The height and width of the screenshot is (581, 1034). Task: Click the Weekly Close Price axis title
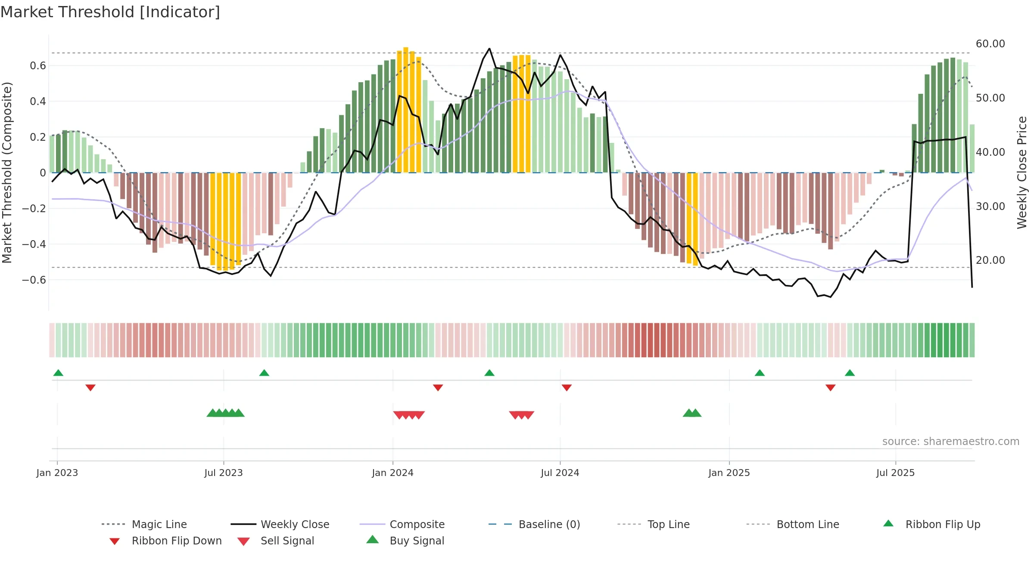1022,173
